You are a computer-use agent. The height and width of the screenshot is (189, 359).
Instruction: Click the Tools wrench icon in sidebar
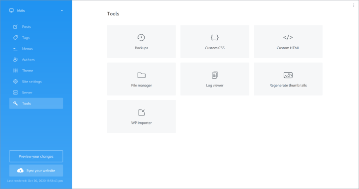click(15, 103)
